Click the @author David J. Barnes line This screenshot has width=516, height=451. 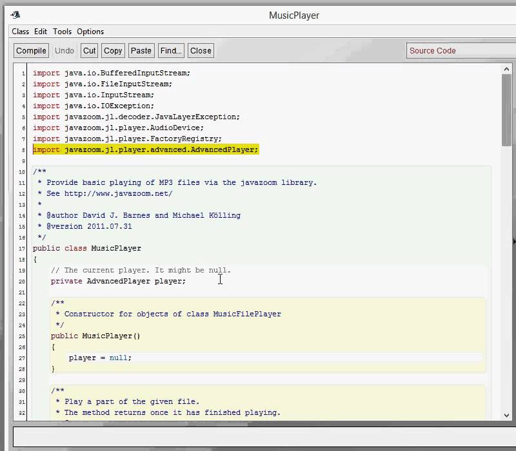(139, 215)
